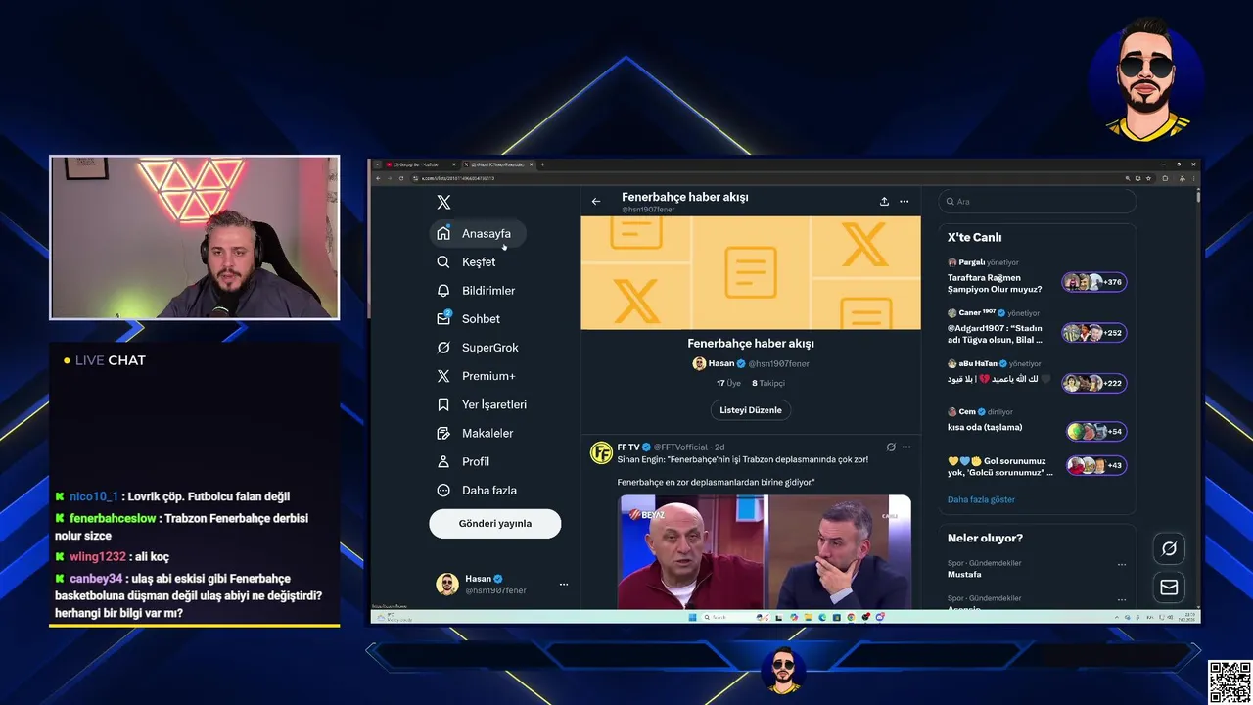This screenshot has height=705, width=1253.
Task: Open FF TV post more options
Action: [x=906, y=446]
